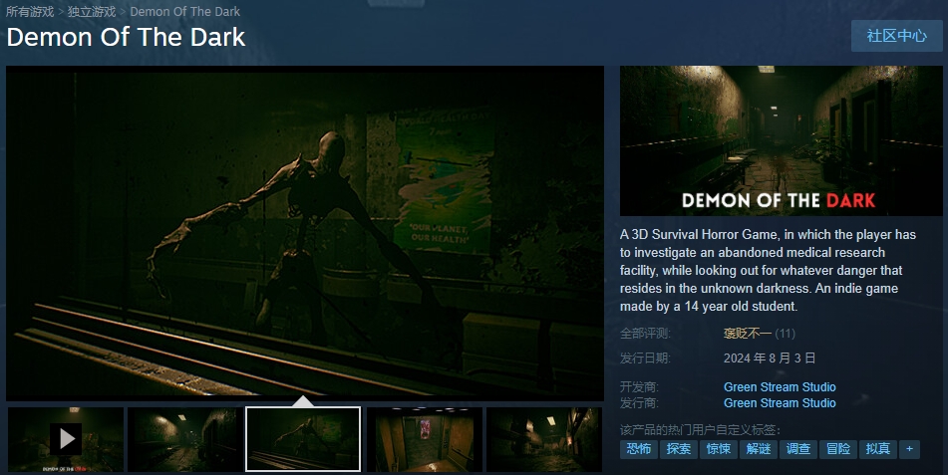Select the 惊悚 tag
948x475 pixels.
click(719, 449)
